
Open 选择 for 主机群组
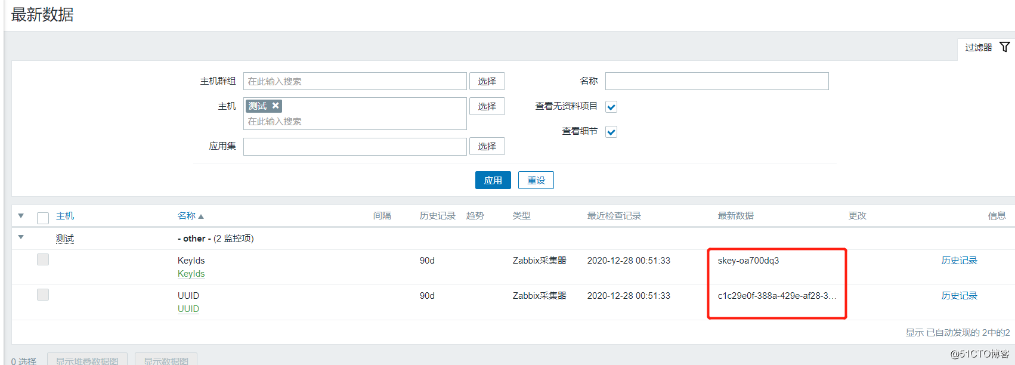click(x=487, y=81)
